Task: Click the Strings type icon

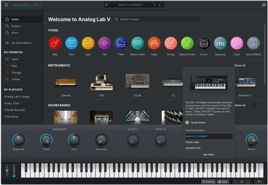Action: (170, 43)
